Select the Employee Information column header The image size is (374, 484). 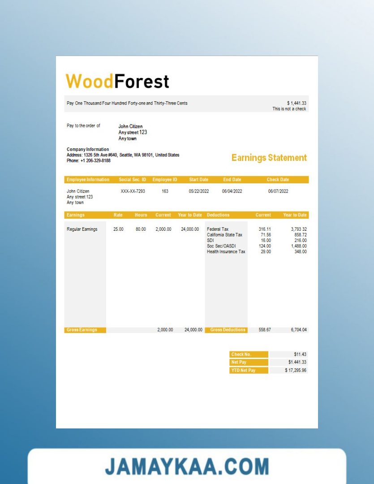[x=88, y=180]
